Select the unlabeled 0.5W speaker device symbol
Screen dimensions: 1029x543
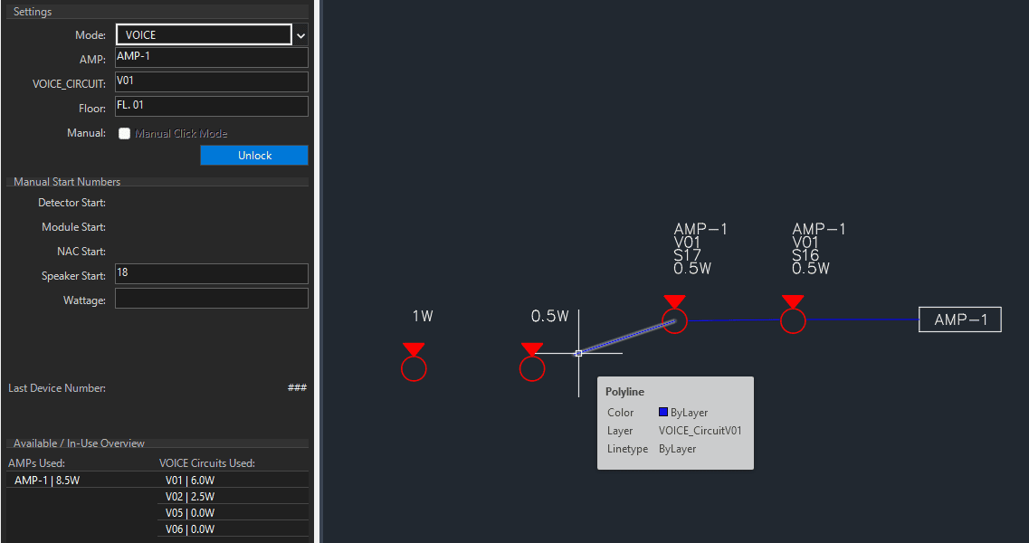coord(532,367)
